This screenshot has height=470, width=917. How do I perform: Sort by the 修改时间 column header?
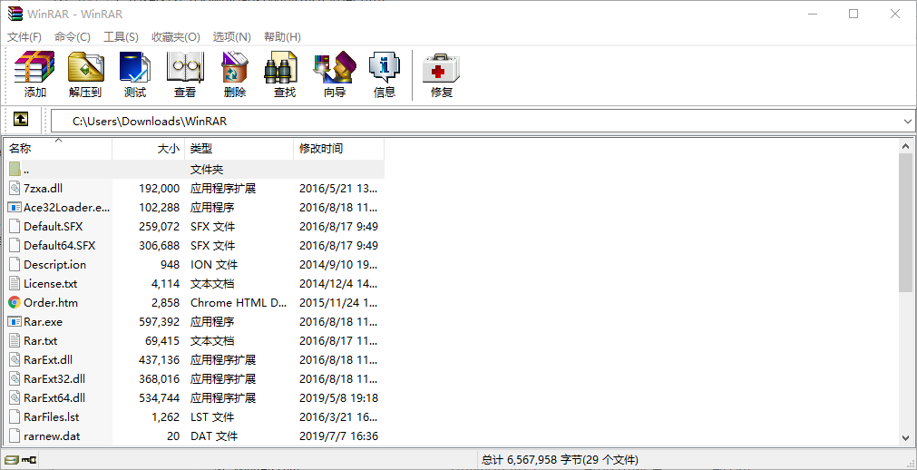click(338, 149)
